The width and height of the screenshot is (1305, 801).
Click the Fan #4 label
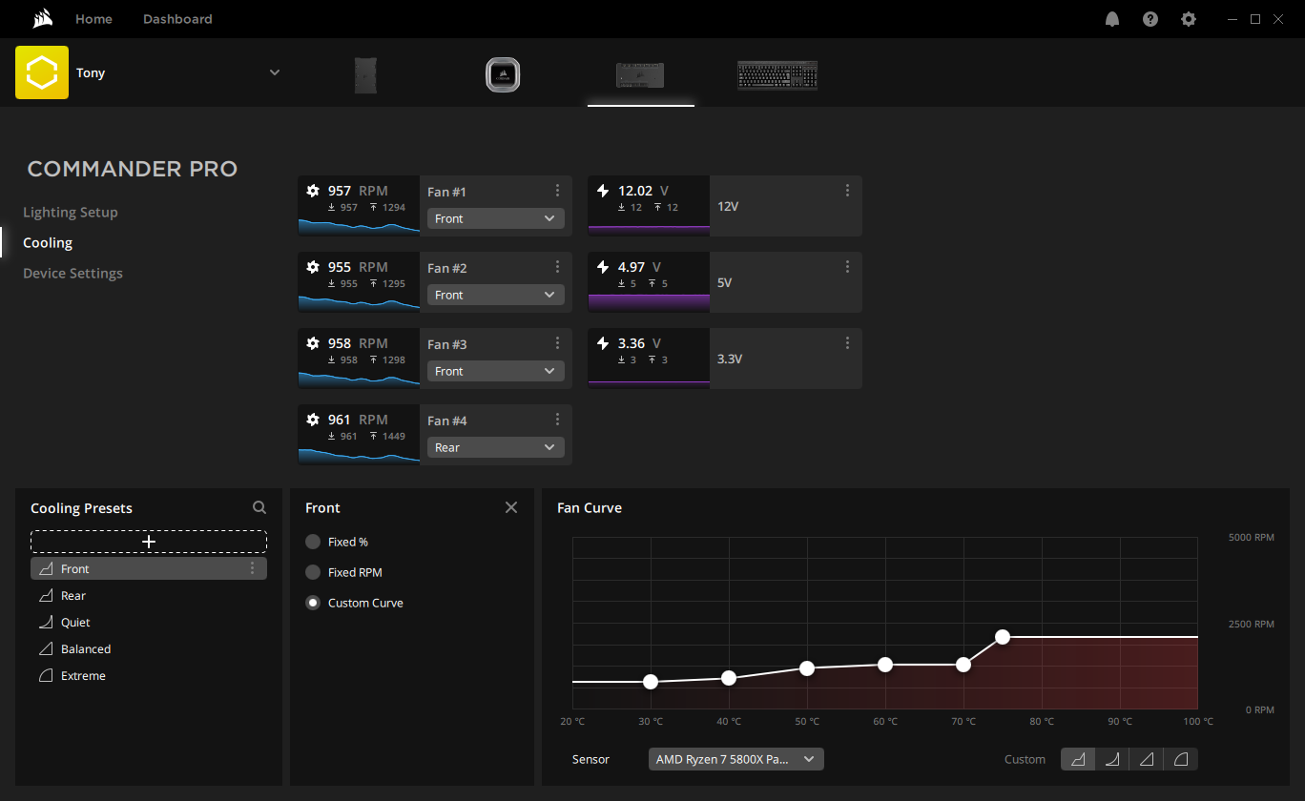click(x=447, y=421)
